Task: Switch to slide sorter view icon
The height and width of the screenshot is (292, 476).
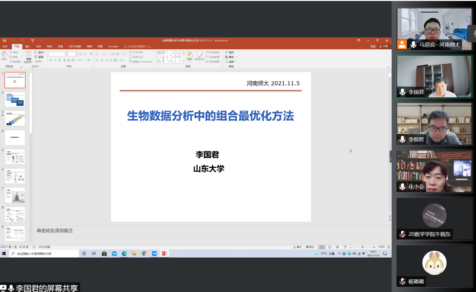Action: click(x=329, y=247)
